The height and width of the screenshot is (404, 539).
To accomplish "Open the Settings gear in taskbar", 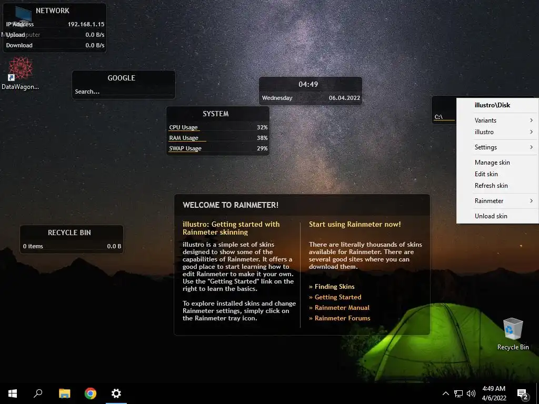I will pyautogui.click(x=116, y=393).
